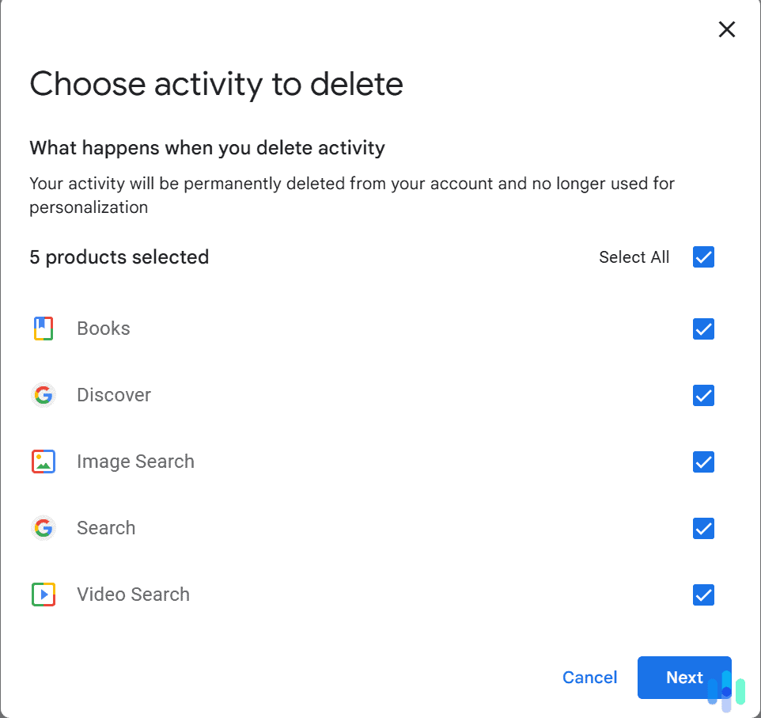761x718 pixels.
Task: Click the Books product icon
Action: click(x=44, y=328)
